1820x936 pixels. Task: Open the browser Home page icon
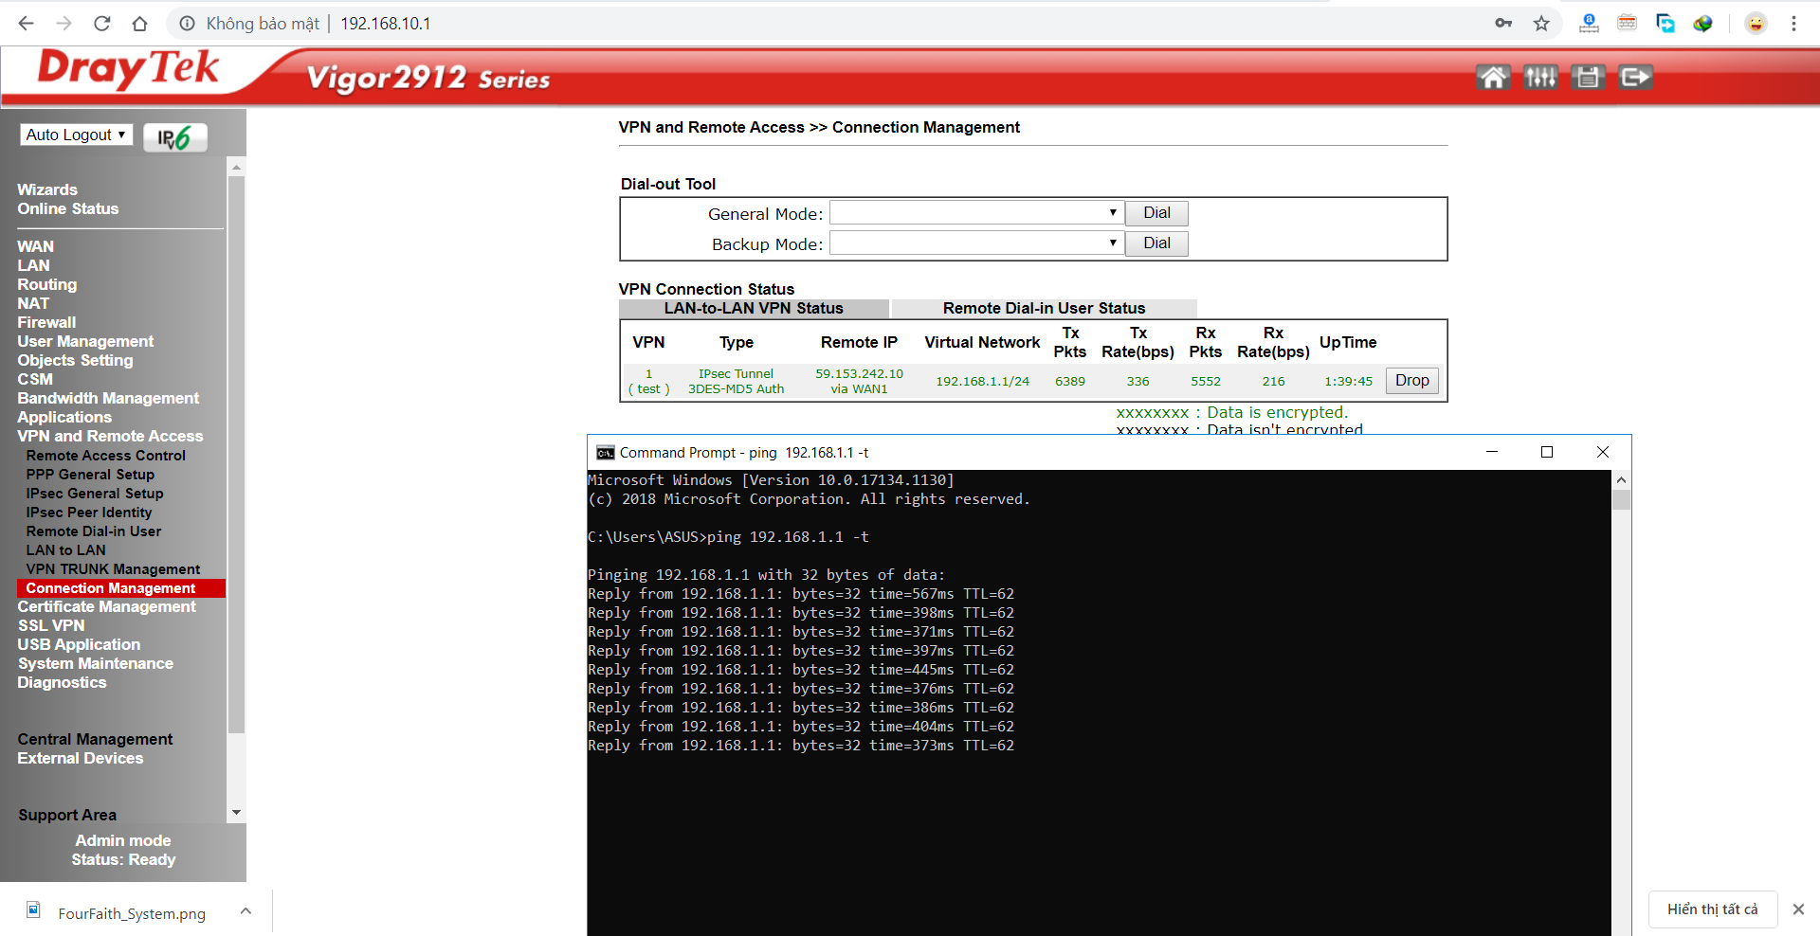pyautogui.click(x=139, y=23)
